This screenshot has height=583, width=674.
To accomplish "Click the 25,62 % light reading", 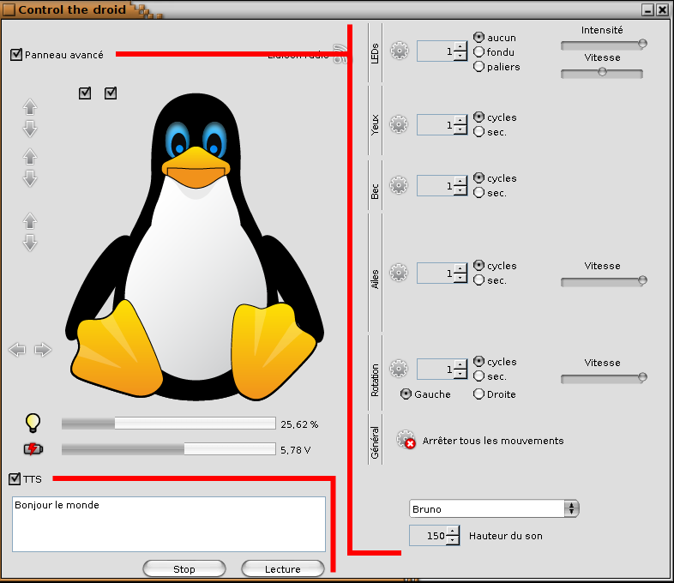I will [299, 424].
